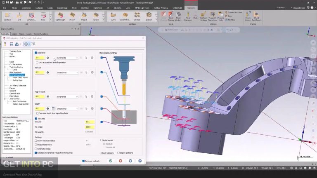Viewport: 317px width, 178px height.
Task: Select the Face toolpath icon
Action: [43, 16]
